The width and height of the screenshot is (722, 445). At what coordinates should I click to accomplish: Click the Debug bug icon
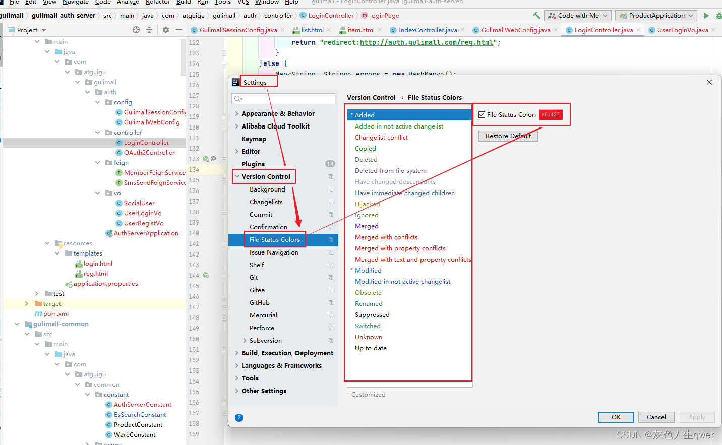click(x=719, y=16)
